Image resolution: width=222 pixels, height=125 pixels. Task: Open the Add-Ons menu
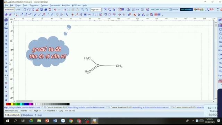pyautogui.click(x=66, y=6)
